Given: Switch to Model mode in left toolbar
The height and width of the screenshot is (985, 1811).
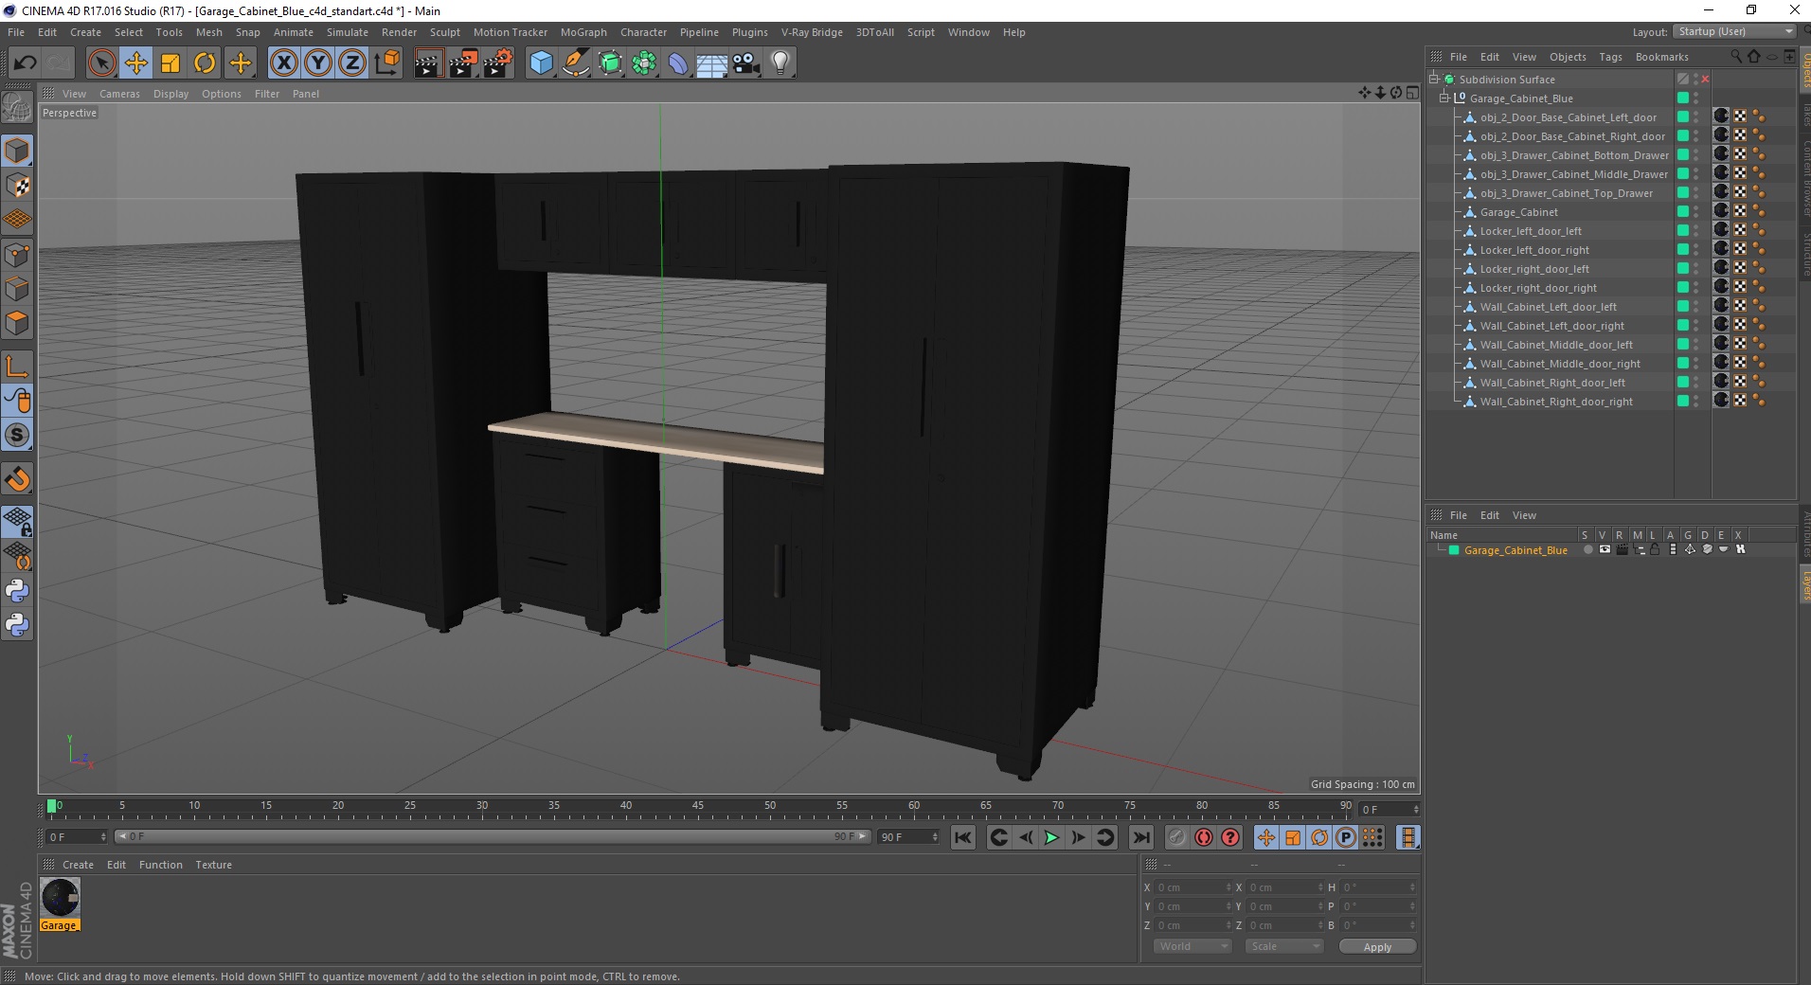Looking at the screenshot, I should point(17,151).
